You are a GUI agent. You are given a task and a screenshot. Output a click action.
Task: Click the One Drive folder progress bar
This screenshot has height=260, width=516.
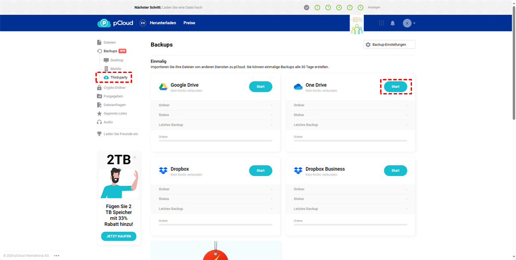click(350, 140)
